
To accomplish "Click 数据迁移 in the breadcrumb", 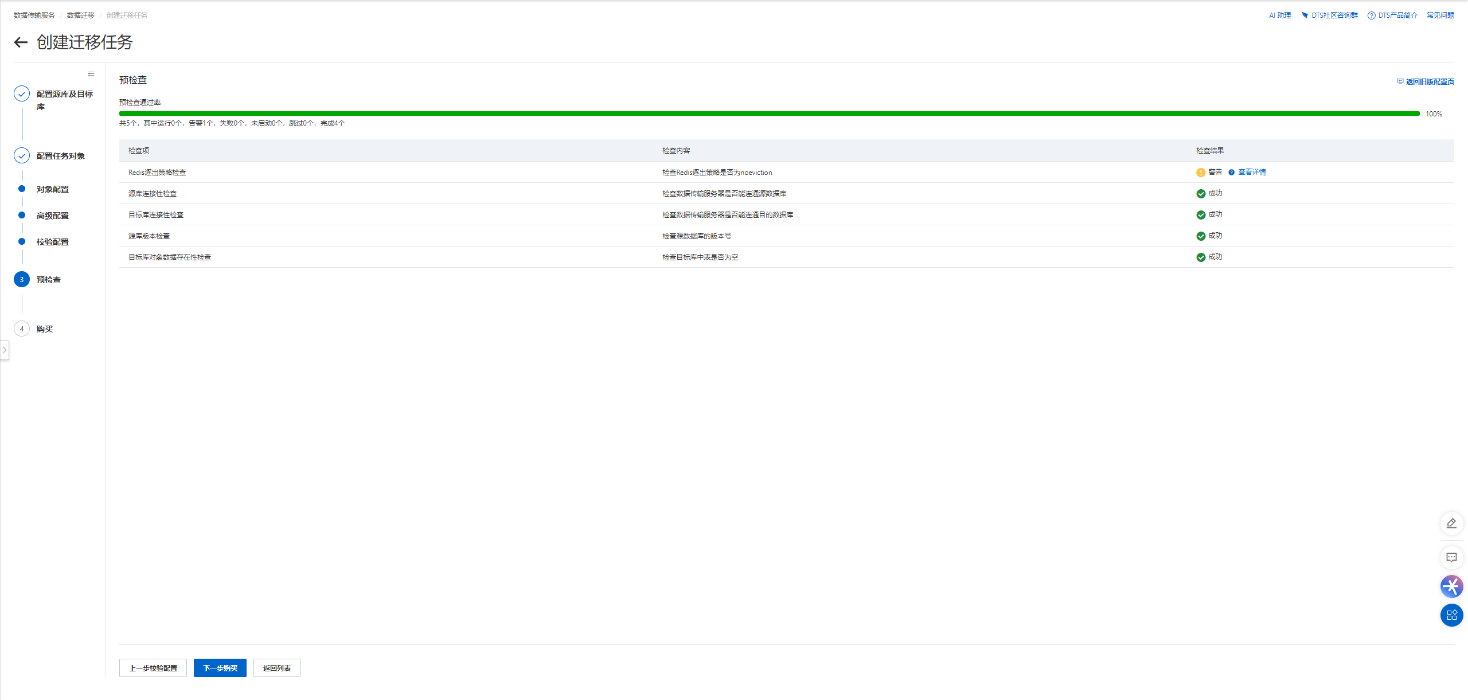I will (80, 15).
